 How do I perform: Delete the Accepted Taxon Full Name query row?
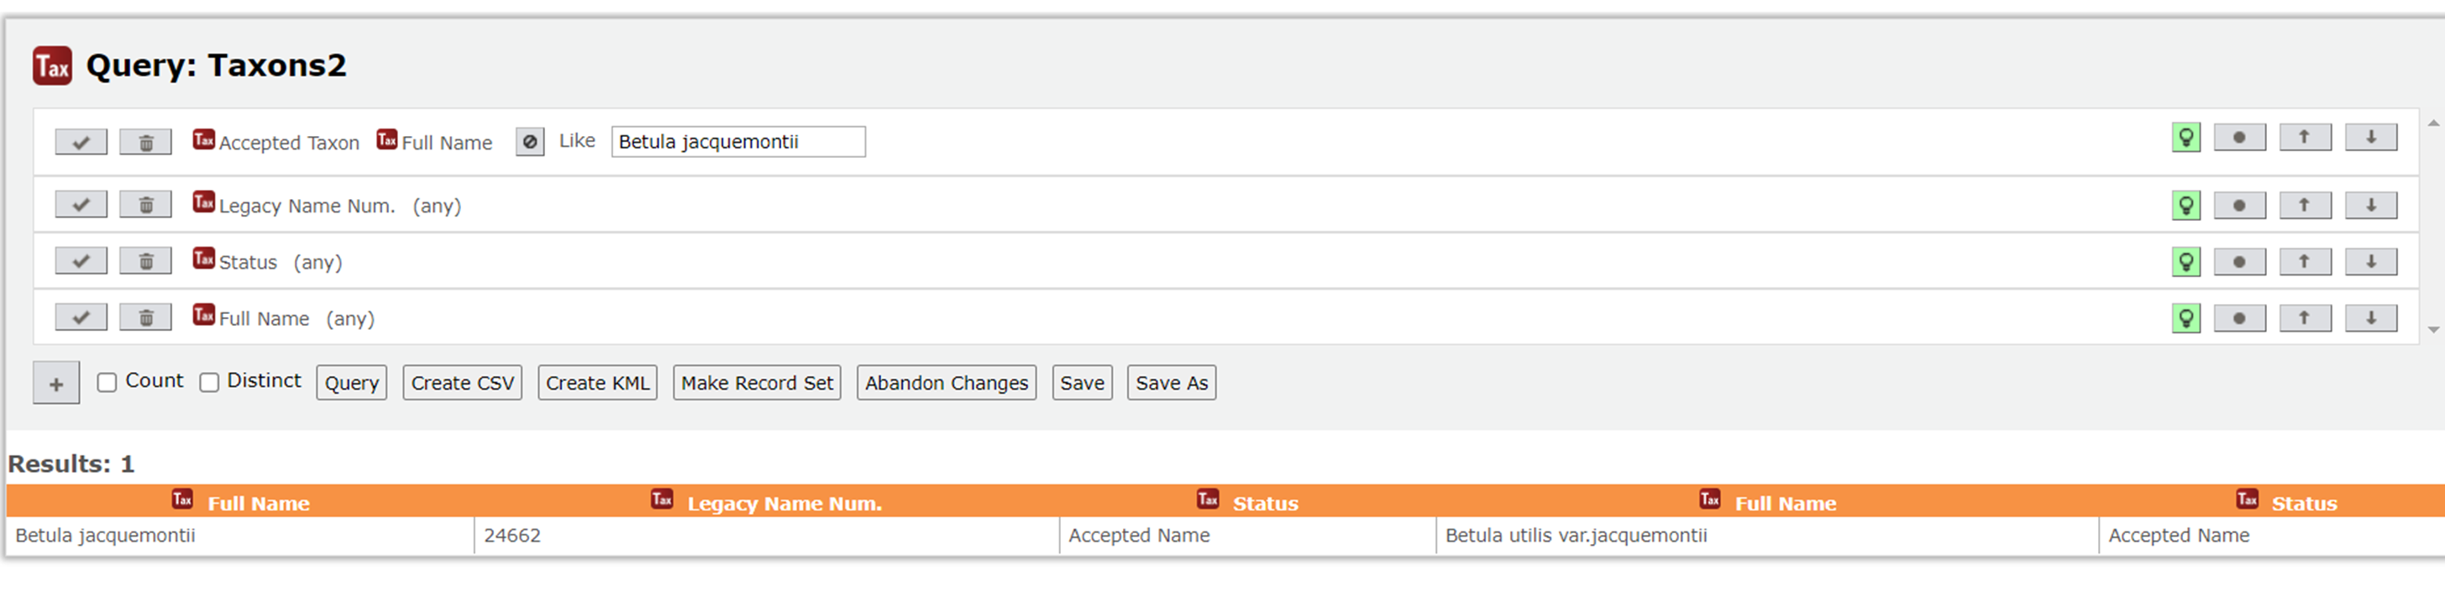[x=144, y=140]
